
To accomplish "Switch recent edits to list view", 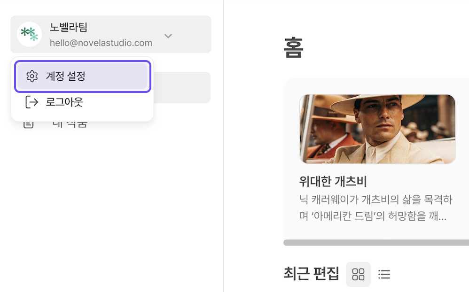I will pos(384,274).
